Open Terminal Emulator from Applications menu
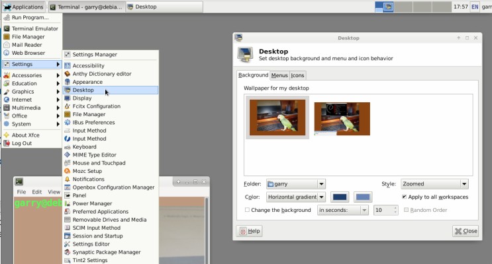492x264 pixels. (34, 29)
